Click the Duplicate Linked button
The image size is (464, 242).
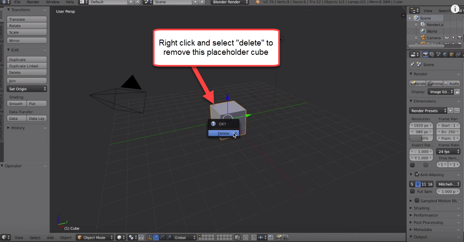27,66
